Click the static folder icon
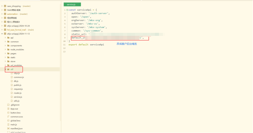Image resolution: width=253 pixels, height=133 pixels. [8, 57]
